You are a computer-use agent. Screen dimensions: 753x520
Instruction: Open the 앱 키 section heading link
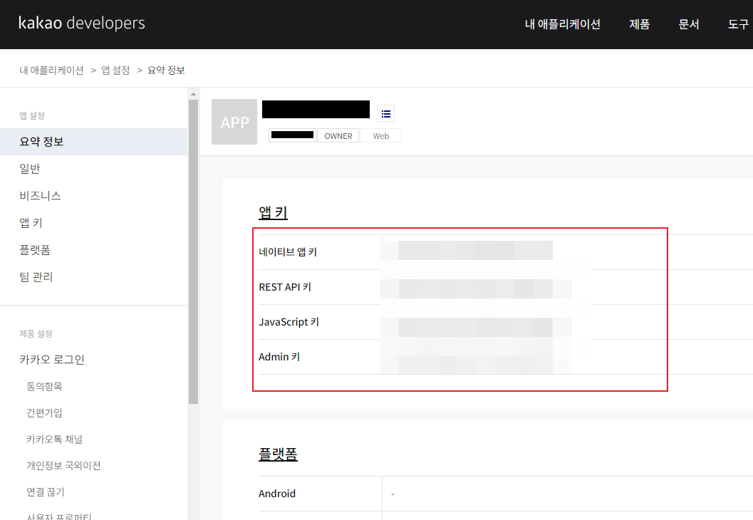(x=274, y=212)
